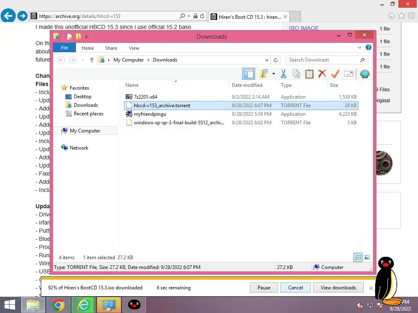Open the folder options dropdown arrow

click(x=273, y=74)
